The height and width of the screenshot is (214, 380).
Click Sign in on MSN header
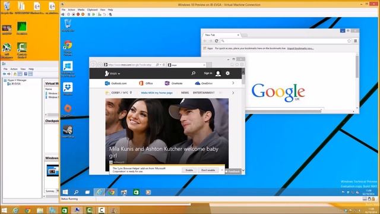208,73
